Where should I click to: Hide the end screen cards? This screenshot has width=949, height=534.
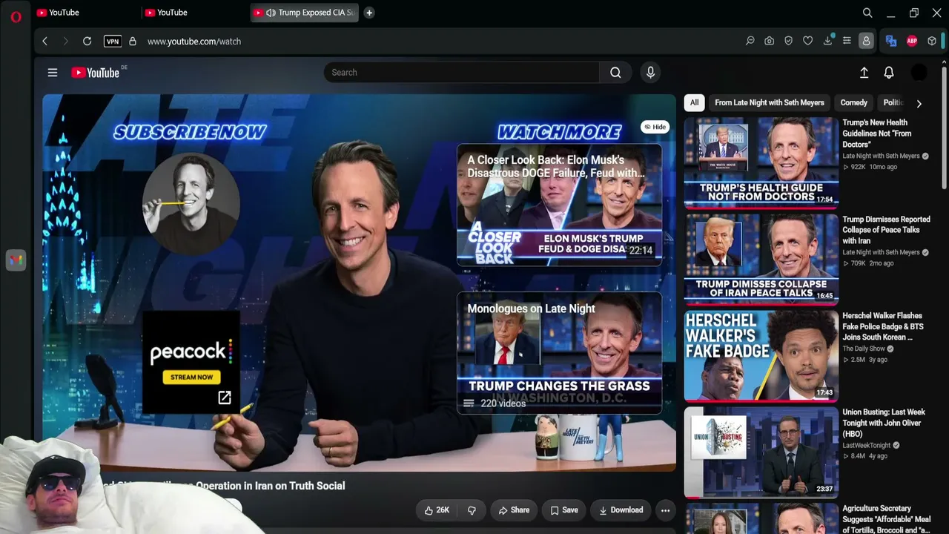[x=655, y=127]
